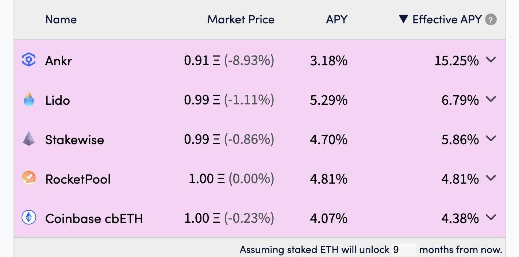Screen dimensions: 519x257
Task: Click the RocketPool rocket icon
Action: (x=29, y=178)
